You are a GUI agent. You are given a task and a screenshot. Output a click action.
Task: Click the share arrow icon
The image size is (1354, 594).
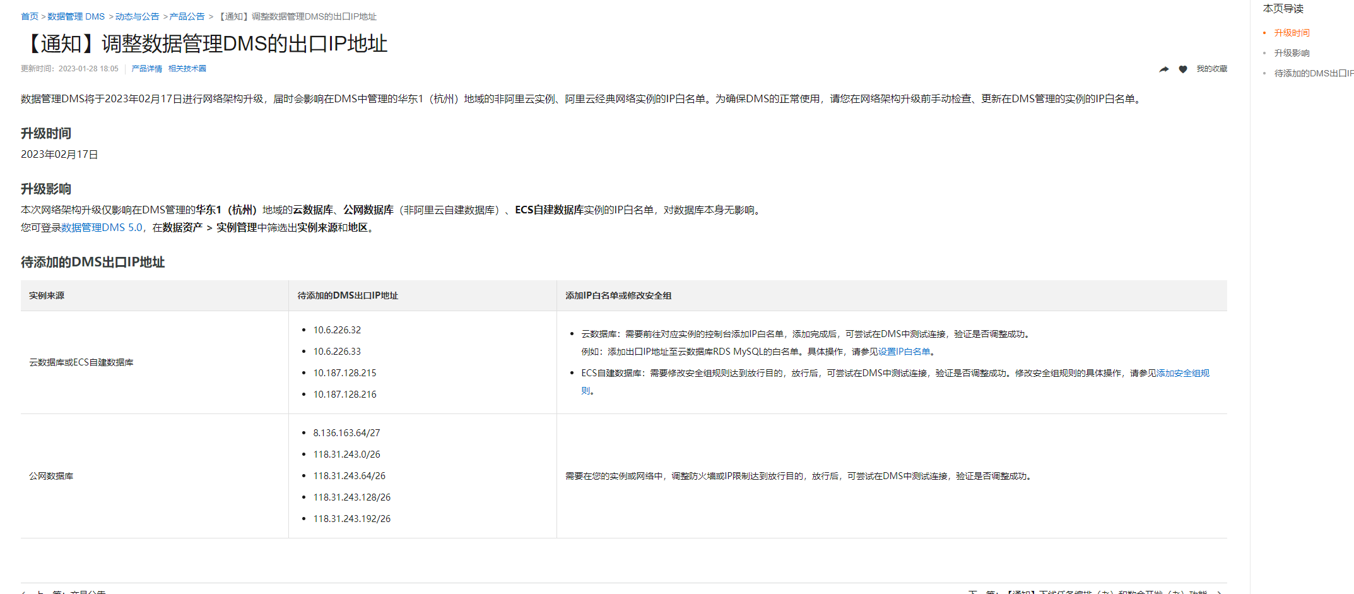[1164, 69]
